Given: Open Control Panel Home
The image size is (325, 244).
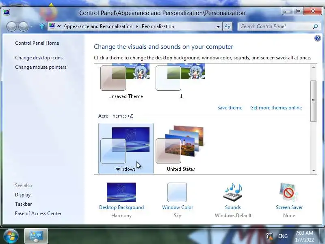Looking at the screenshot, I should (37, 43).
